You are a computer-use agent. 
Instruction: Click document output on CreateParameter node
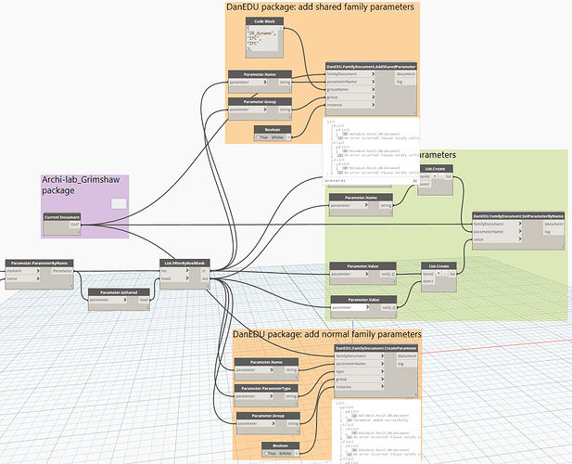coord(407,356)
